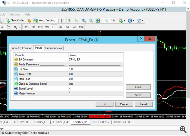Open the New Order window
Screen dimensions: 190x136
click(15, 20)
